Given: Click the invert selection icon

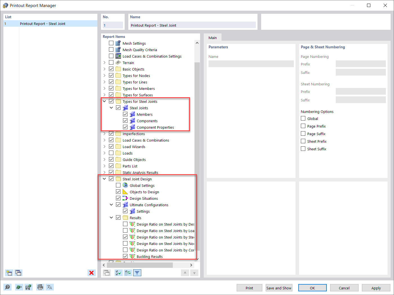Looking at the screenshot, I should 127,273.
